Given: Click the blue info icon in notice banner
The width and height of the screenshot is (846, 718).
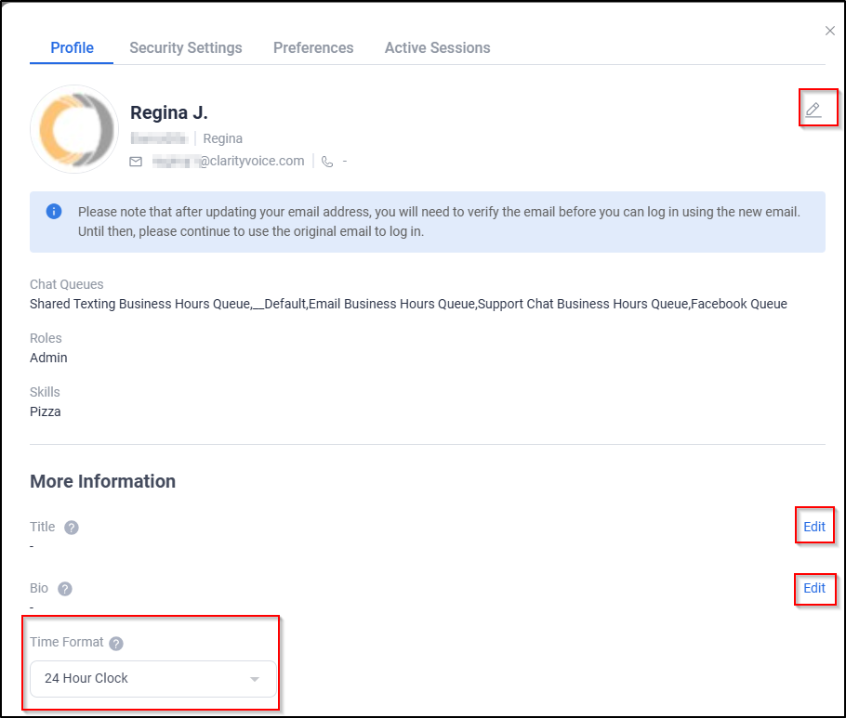Looking at the screenshot, I should click(x=54, y=212).
